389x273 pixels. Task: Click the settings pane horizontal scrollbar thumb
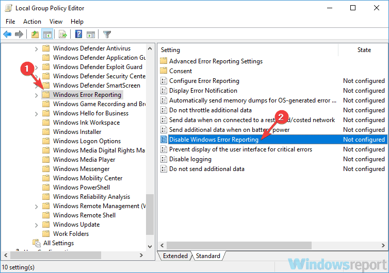[x=239, y=246]
